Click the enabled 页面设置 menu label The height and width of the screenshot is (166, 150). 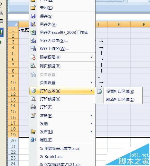[48, 83]
